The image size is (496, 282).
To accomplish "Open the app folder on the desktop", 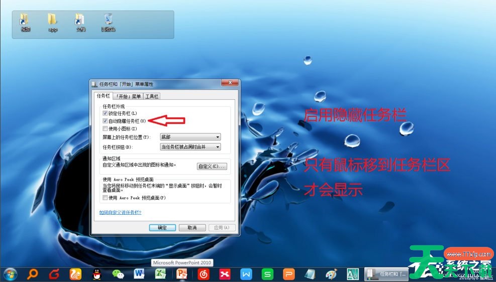I will [x=53, y=23].
